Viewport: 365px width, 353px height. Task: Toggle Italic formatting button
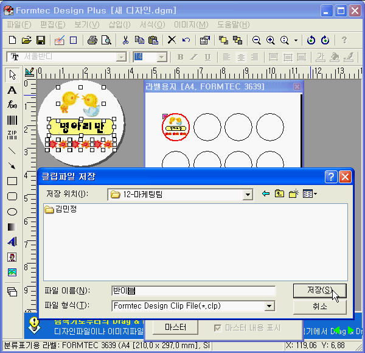193,57
